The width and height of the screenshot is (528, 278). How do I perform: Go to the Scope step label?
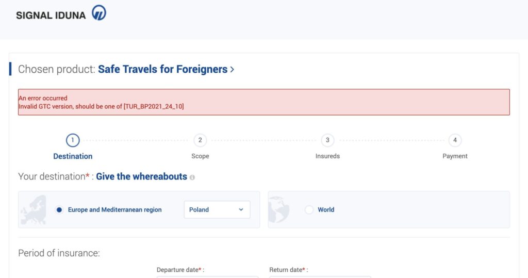tap(200, 156)
